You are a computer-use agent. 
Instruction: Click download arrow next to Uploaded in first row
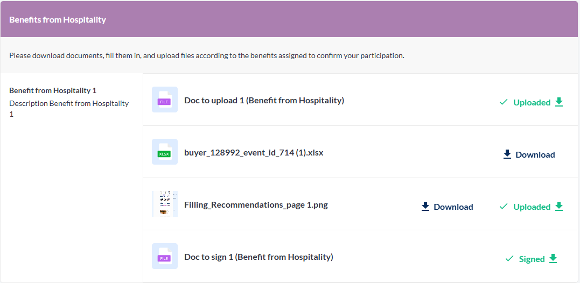click(559, 102)
